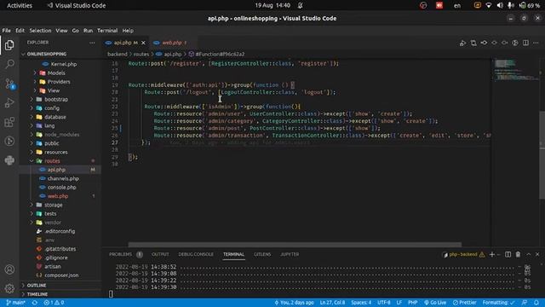Open the Manage gear icon

[9, 288]
